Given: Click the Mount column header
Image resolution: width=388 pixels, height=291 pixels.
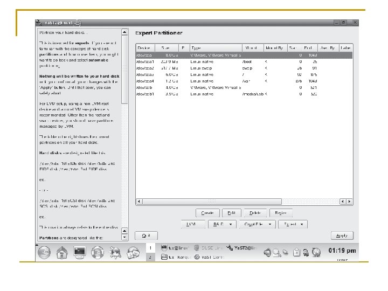Looking at the screenshot, I should click(253, 48).
